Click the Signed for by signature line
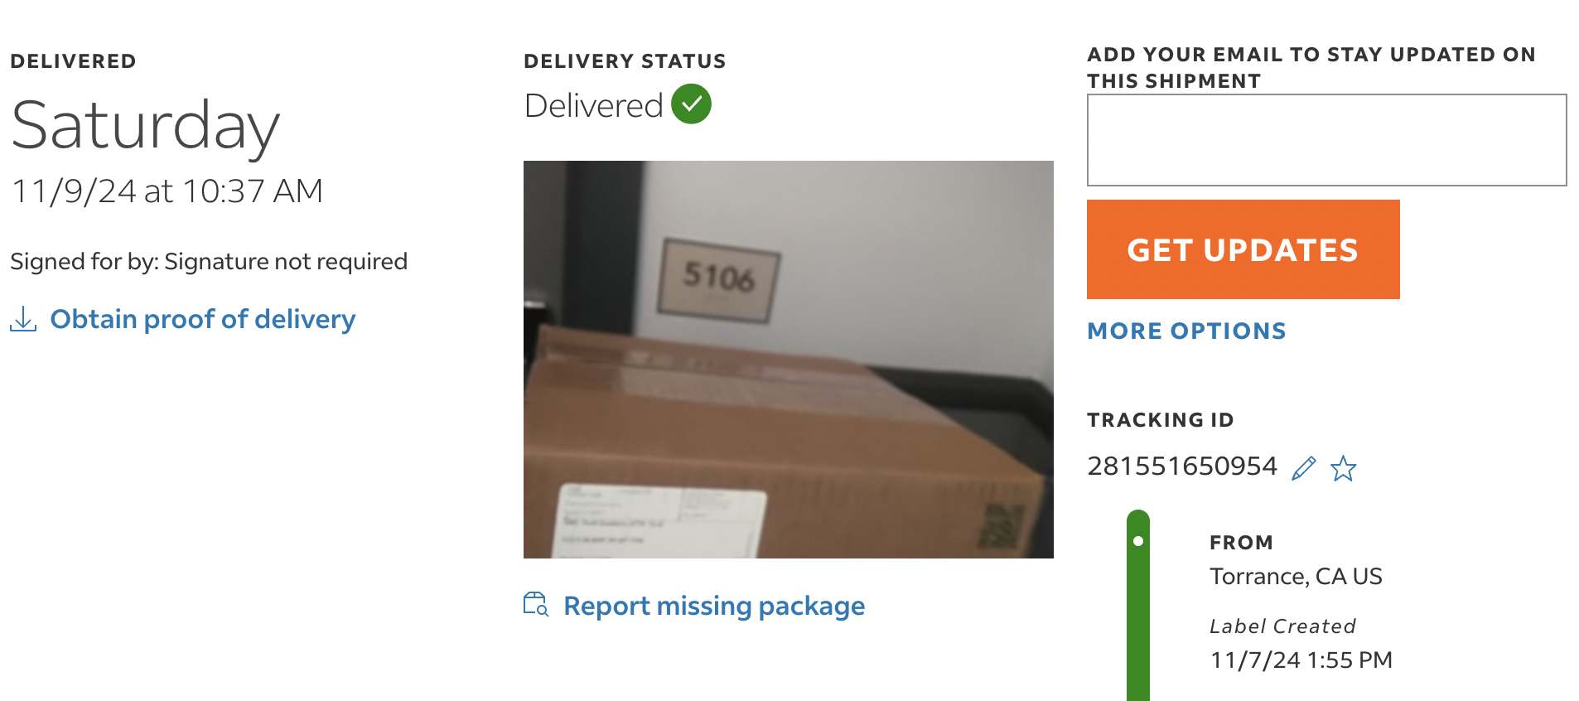This screenshot has height=701, width=1579. tap(209, 262)
